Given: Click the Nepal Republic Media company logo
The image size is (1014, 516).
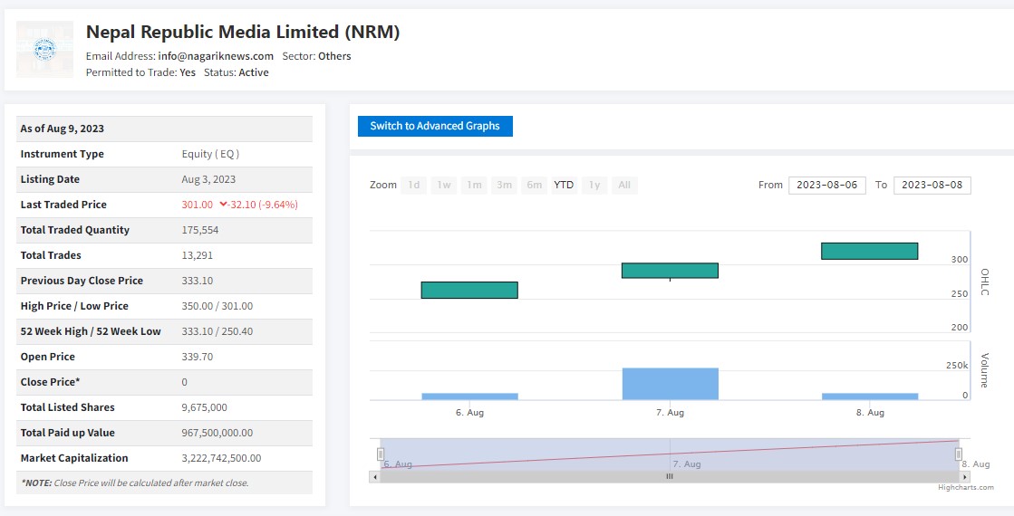Looking at the screenshot, I should coord(44,49).
